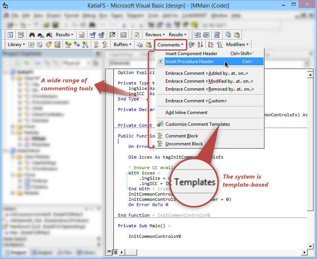
Task: Select Embrace Comment Modified by
Action: tap(210, 81)
